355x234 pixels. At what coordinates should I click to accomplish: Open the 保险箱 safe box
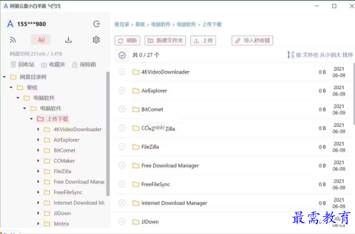click(x=84, y=64)
